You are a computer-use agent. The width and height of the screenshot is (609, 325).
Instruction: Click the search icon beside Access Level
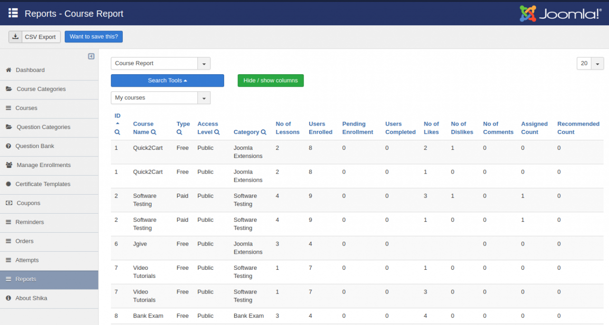point(217,132)
